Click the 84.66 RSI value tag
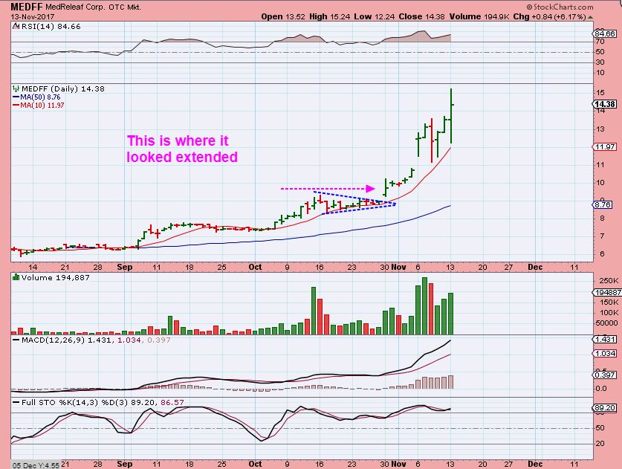The height and width of the screenshot is (469, 622). point(605,33)
